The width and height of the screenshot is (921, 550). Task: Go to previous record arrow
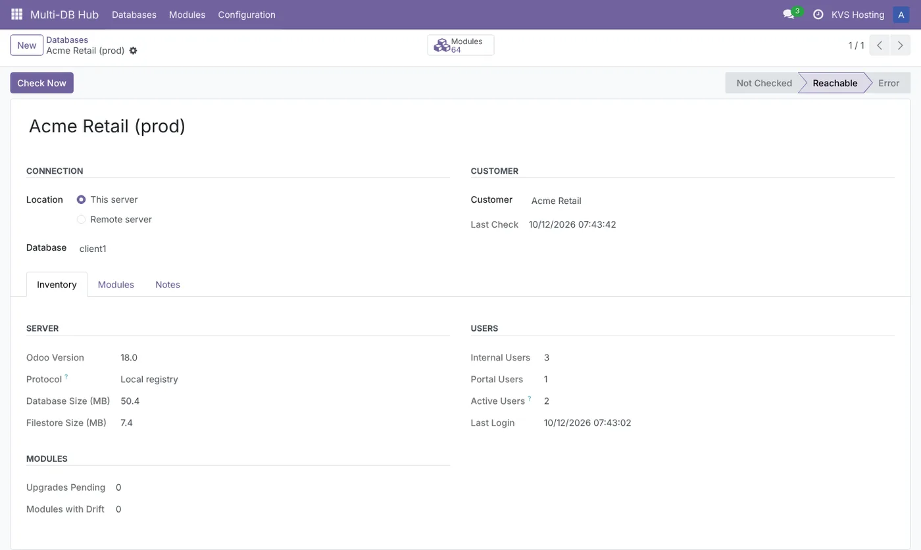[x=880, y=45]
